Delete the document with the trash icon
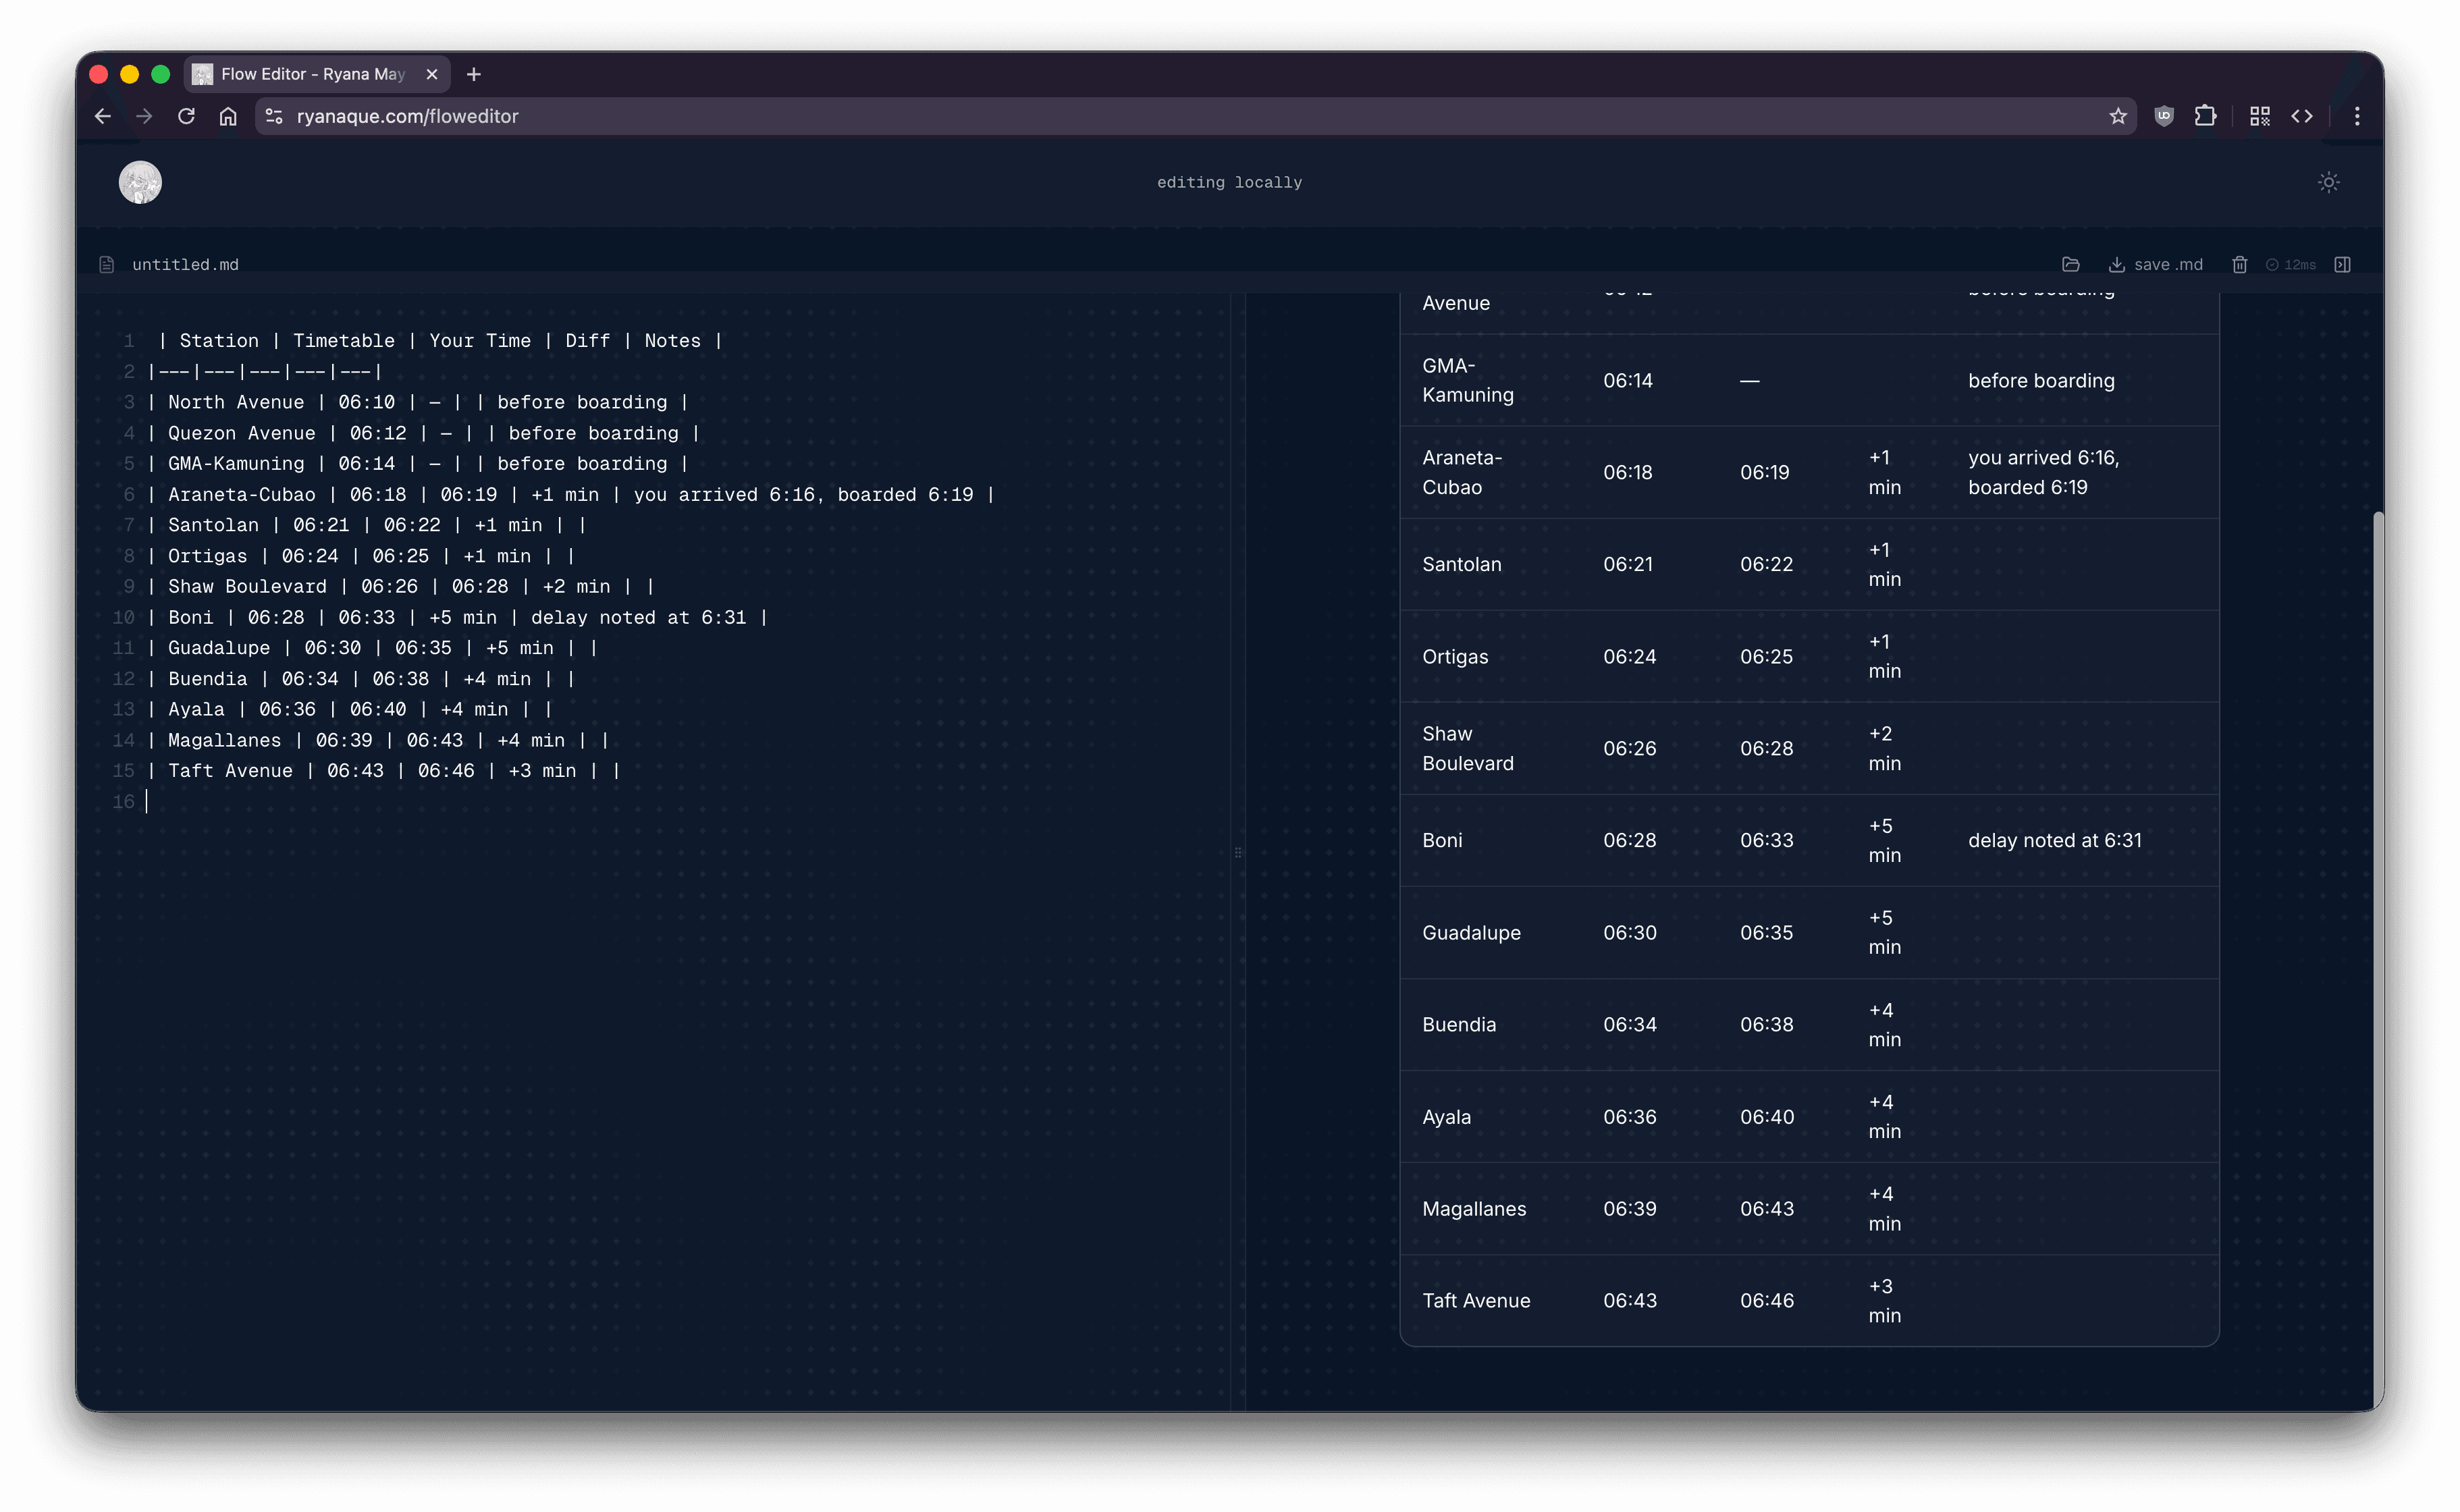This screenshot has width=2460, height=1512. (x=2239, y=265)
